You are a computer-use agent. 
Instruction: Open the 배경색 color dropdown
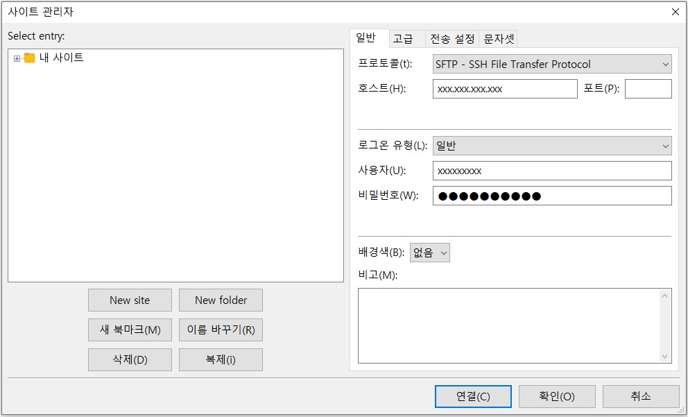430,253
